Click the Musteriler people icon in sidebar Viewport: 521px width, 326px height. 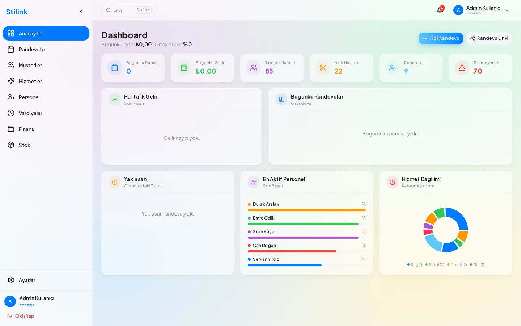pos(11,65)
